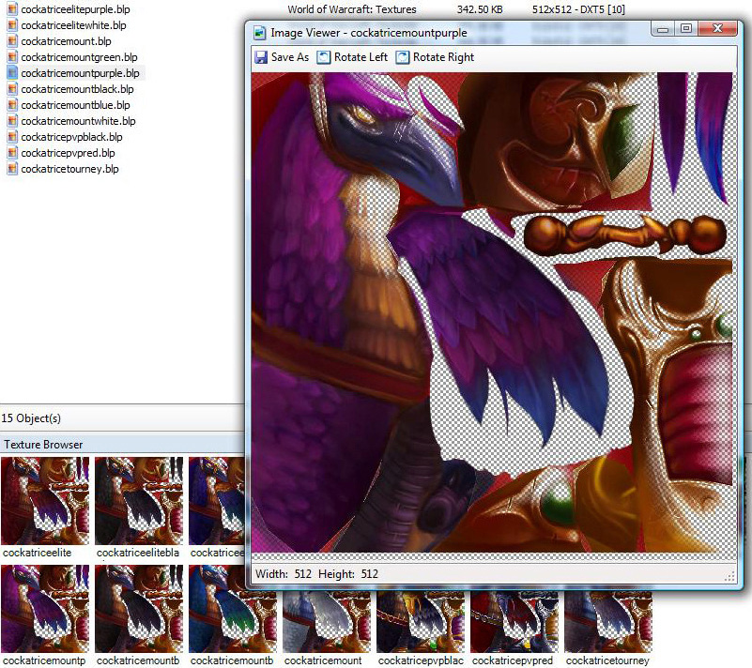The height and width of the screenshot is (668, 752).
Task: Pick the blue-feathered cockatricemountb thumbnail
Action: [x=233, y=609]
